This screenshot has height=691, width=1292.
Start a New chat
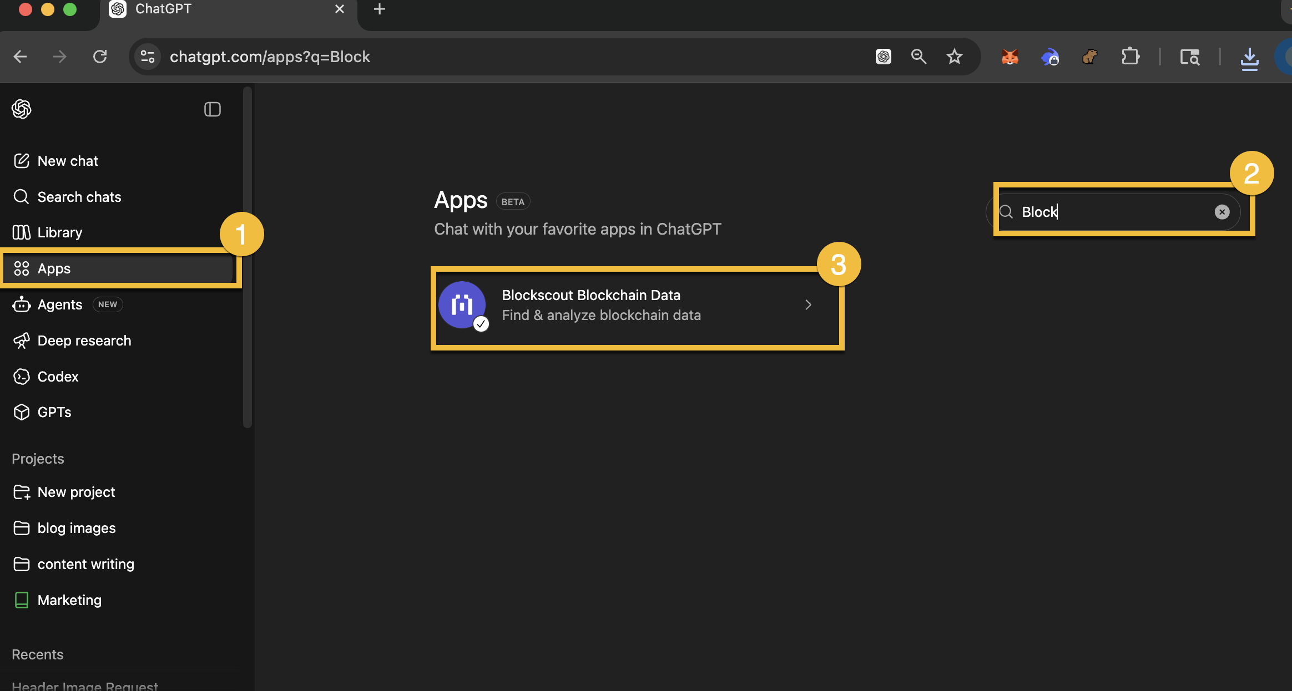pos(68,161)
